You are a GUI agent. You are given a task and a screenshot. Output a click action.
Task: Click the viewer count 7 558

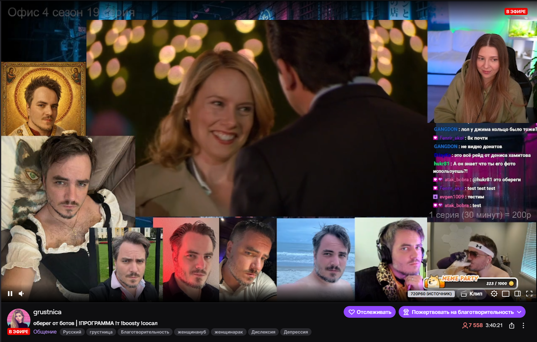click(x=472, y=325)
